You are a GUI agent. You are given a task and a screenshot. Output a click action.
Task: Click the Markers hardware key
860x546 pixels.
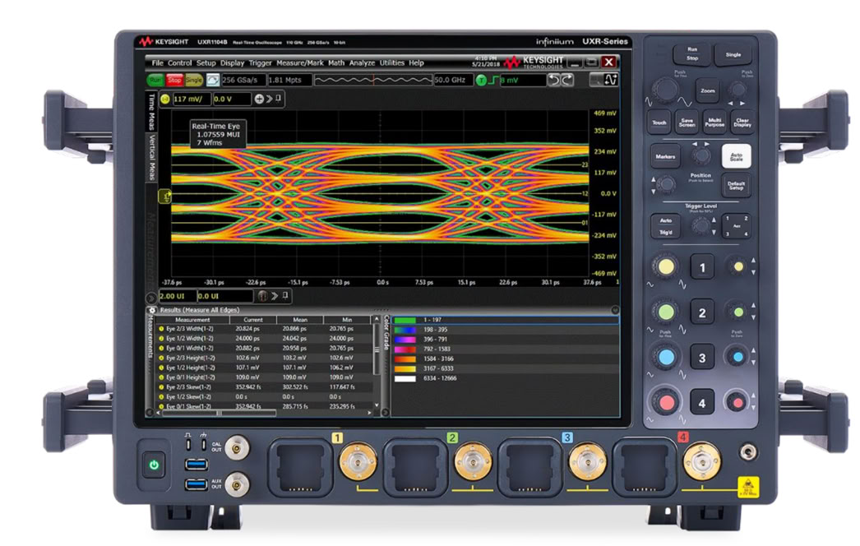coord(665,157)
